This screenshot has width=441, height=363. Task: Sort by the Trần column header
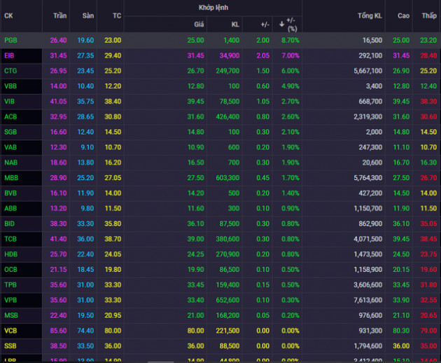tap(60, 16)
